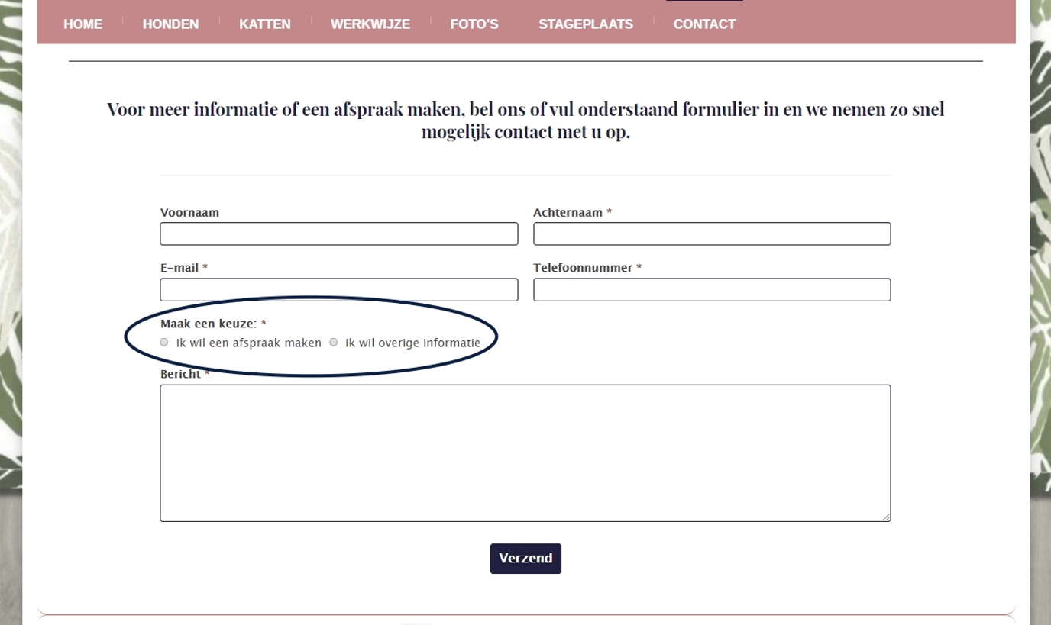
Task: Open the Foto's menu item
Action: click(474, 24)
